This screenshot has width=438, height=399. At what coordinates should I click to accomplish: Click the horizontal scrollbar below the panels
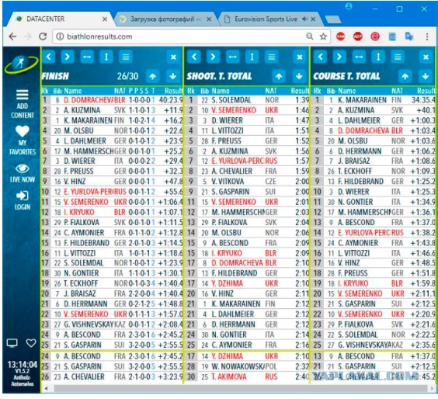(240, 388)
